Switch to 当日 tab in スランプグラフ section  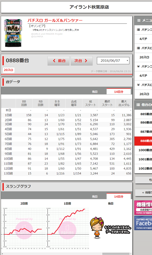[95, 196]
